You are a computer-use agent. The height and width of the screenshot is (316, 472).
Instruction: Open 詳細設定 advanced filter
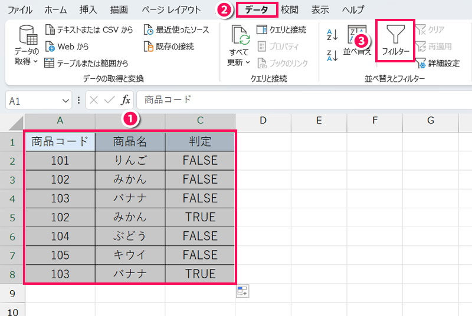click(438, 63)
